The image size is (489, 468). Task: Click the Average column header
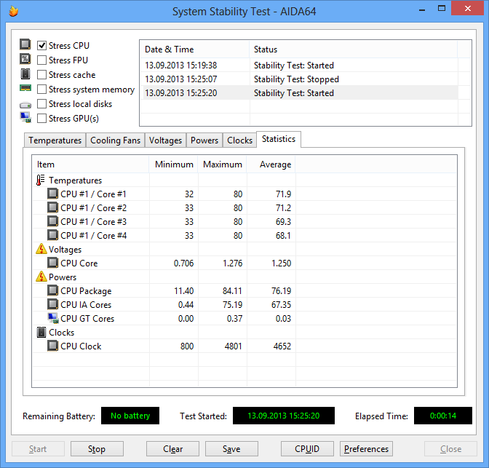(x=271, y=164)
